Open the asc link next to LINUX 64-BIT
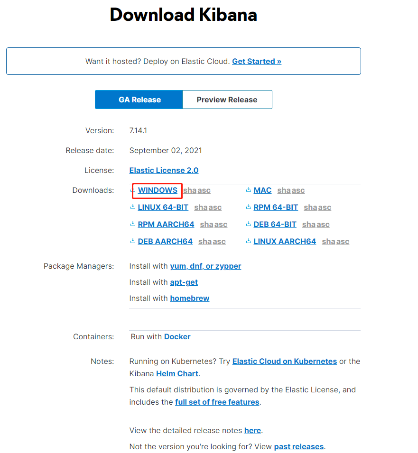418x453 pixels. (x=215, y=208)
